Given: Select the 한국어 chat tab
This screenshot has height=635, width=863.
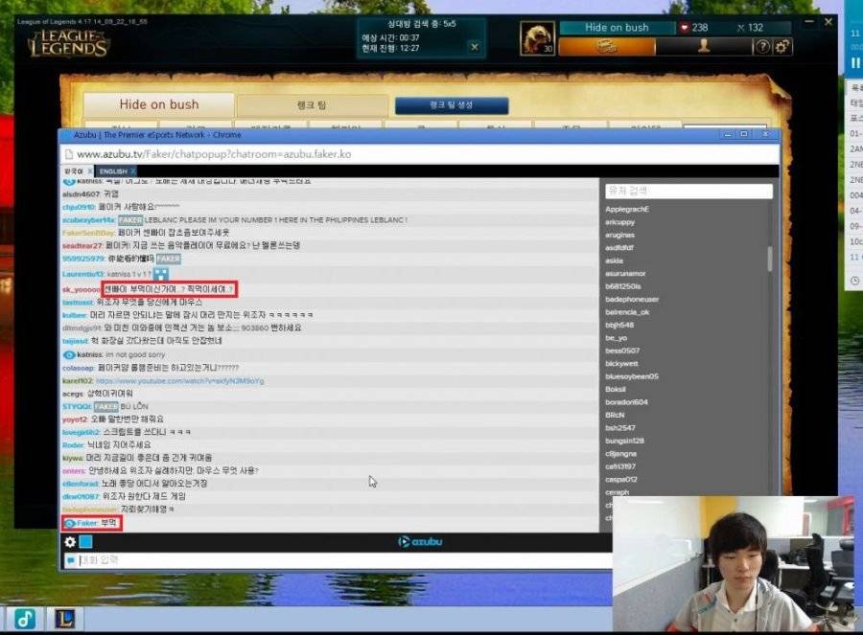Looking at the screenshot, I should point(73,171).
